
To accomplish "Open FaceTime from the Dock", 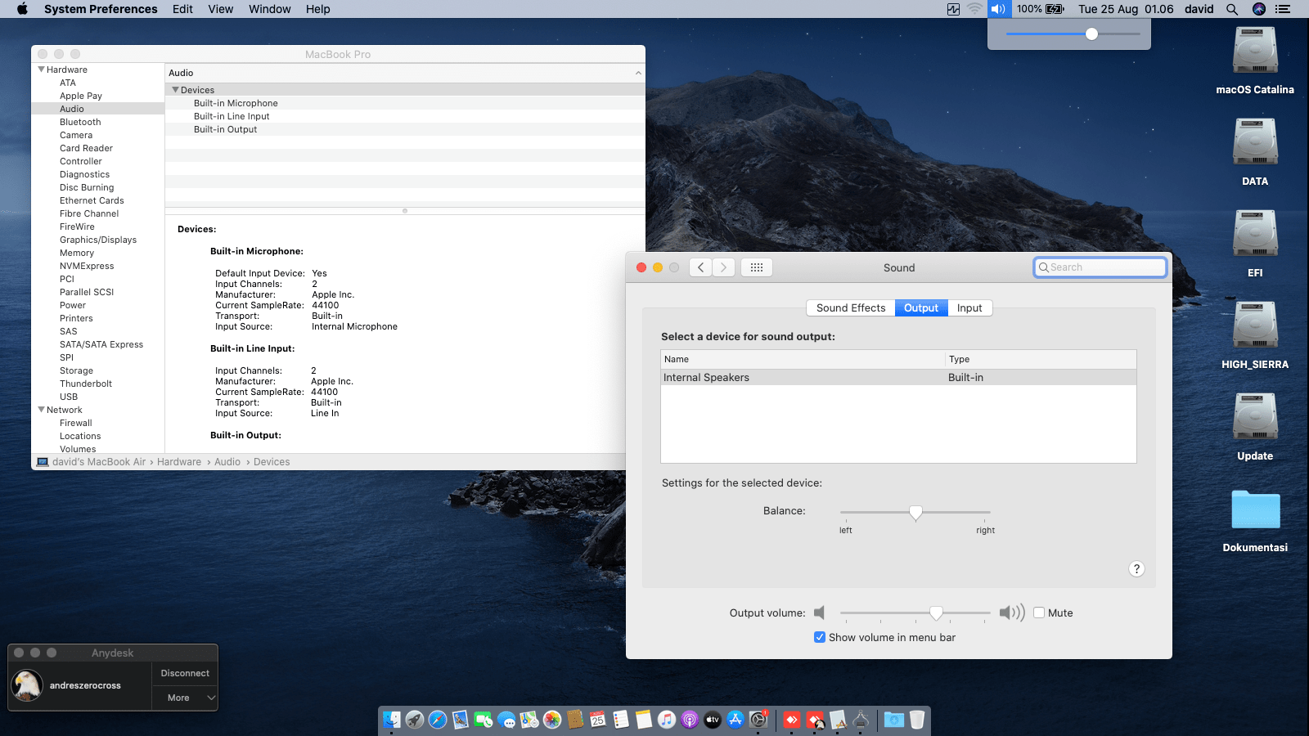I will [x=484, y=720].
